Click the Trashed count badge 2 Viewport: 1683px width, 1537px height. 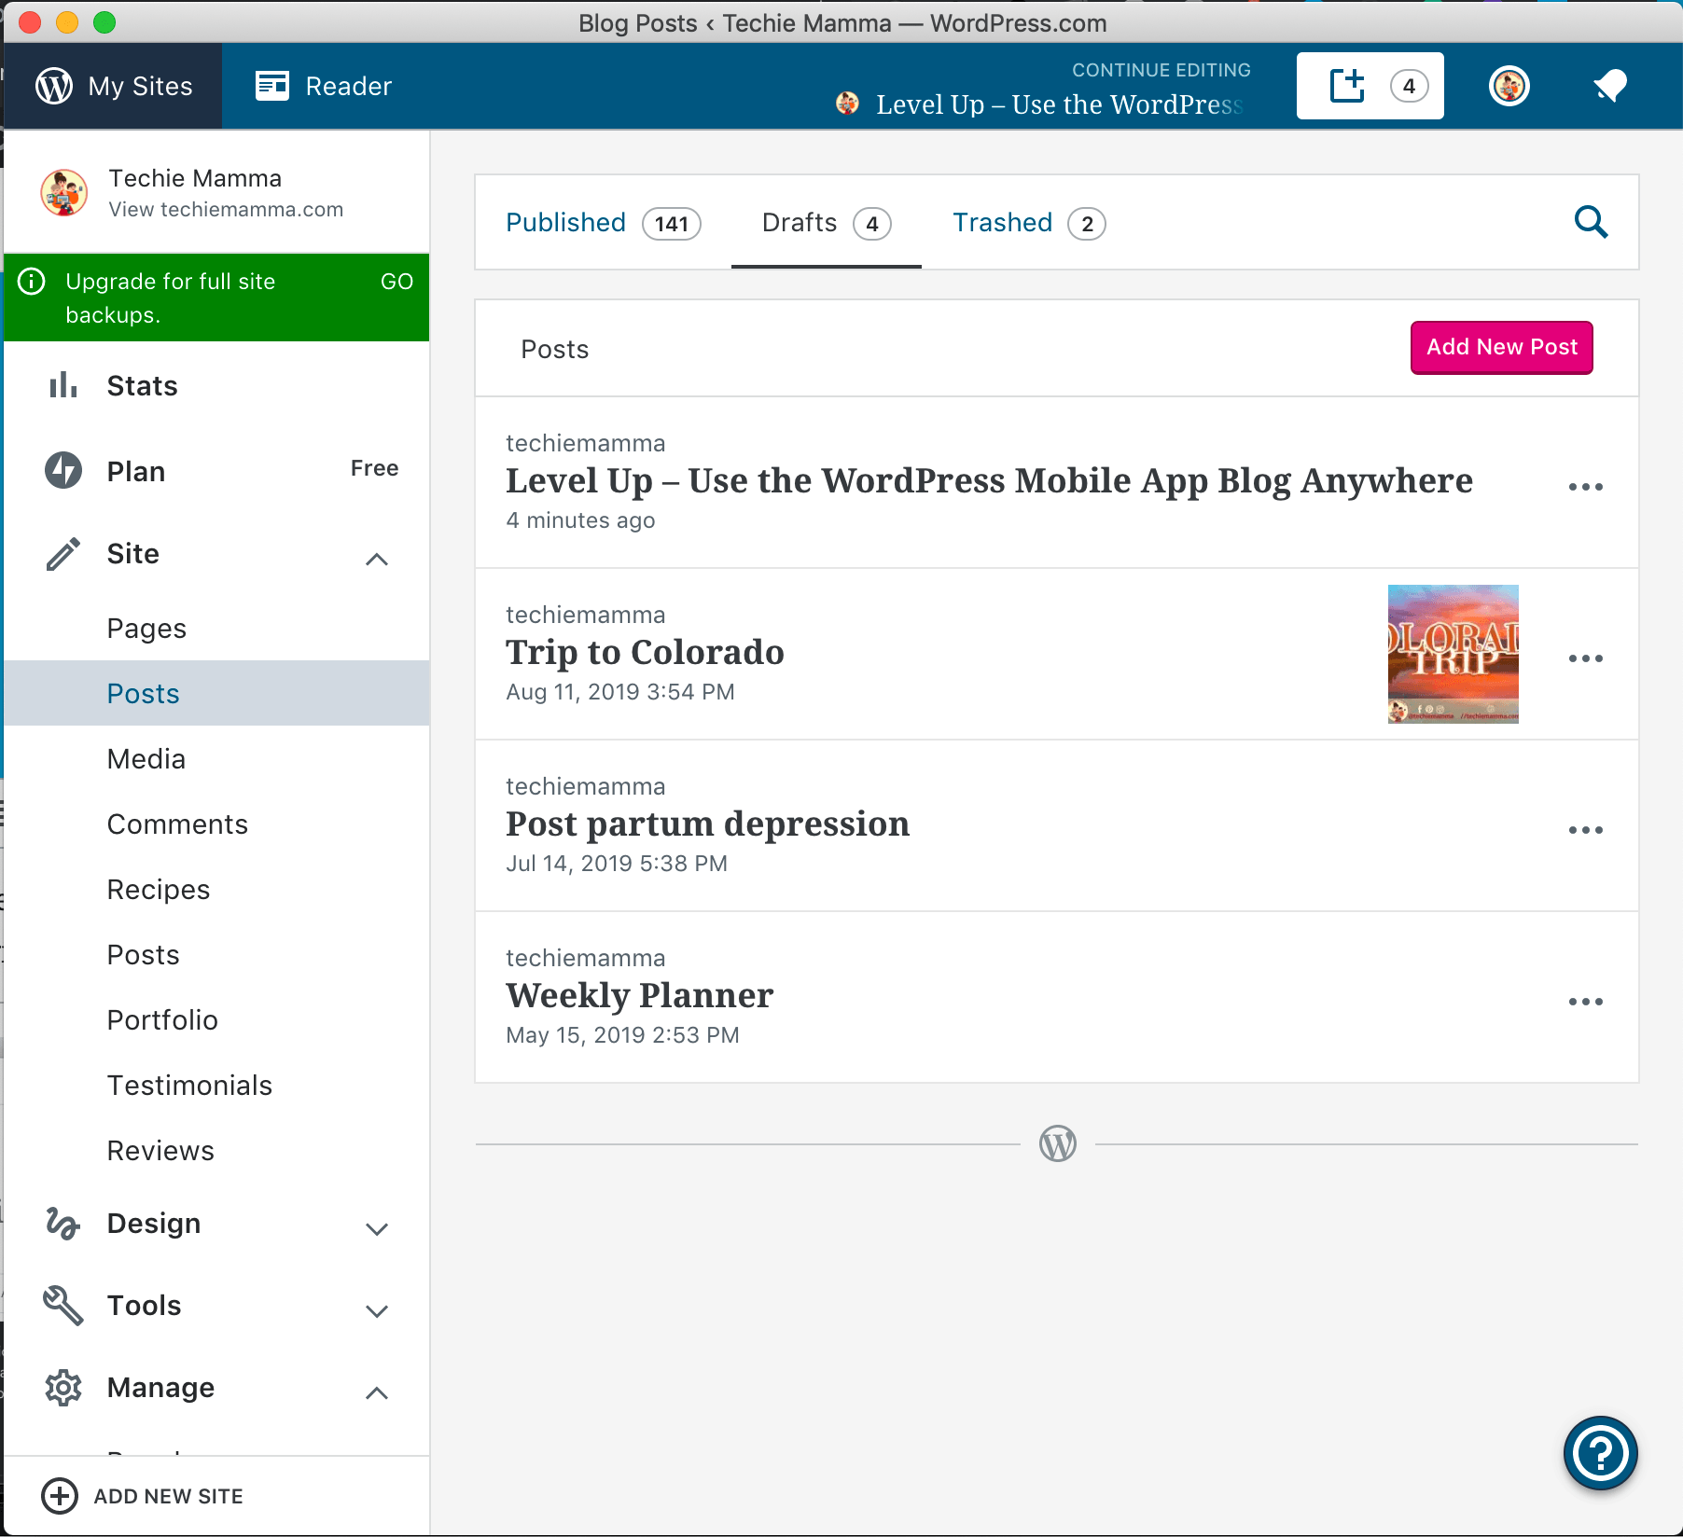[x=1087, y=224]
